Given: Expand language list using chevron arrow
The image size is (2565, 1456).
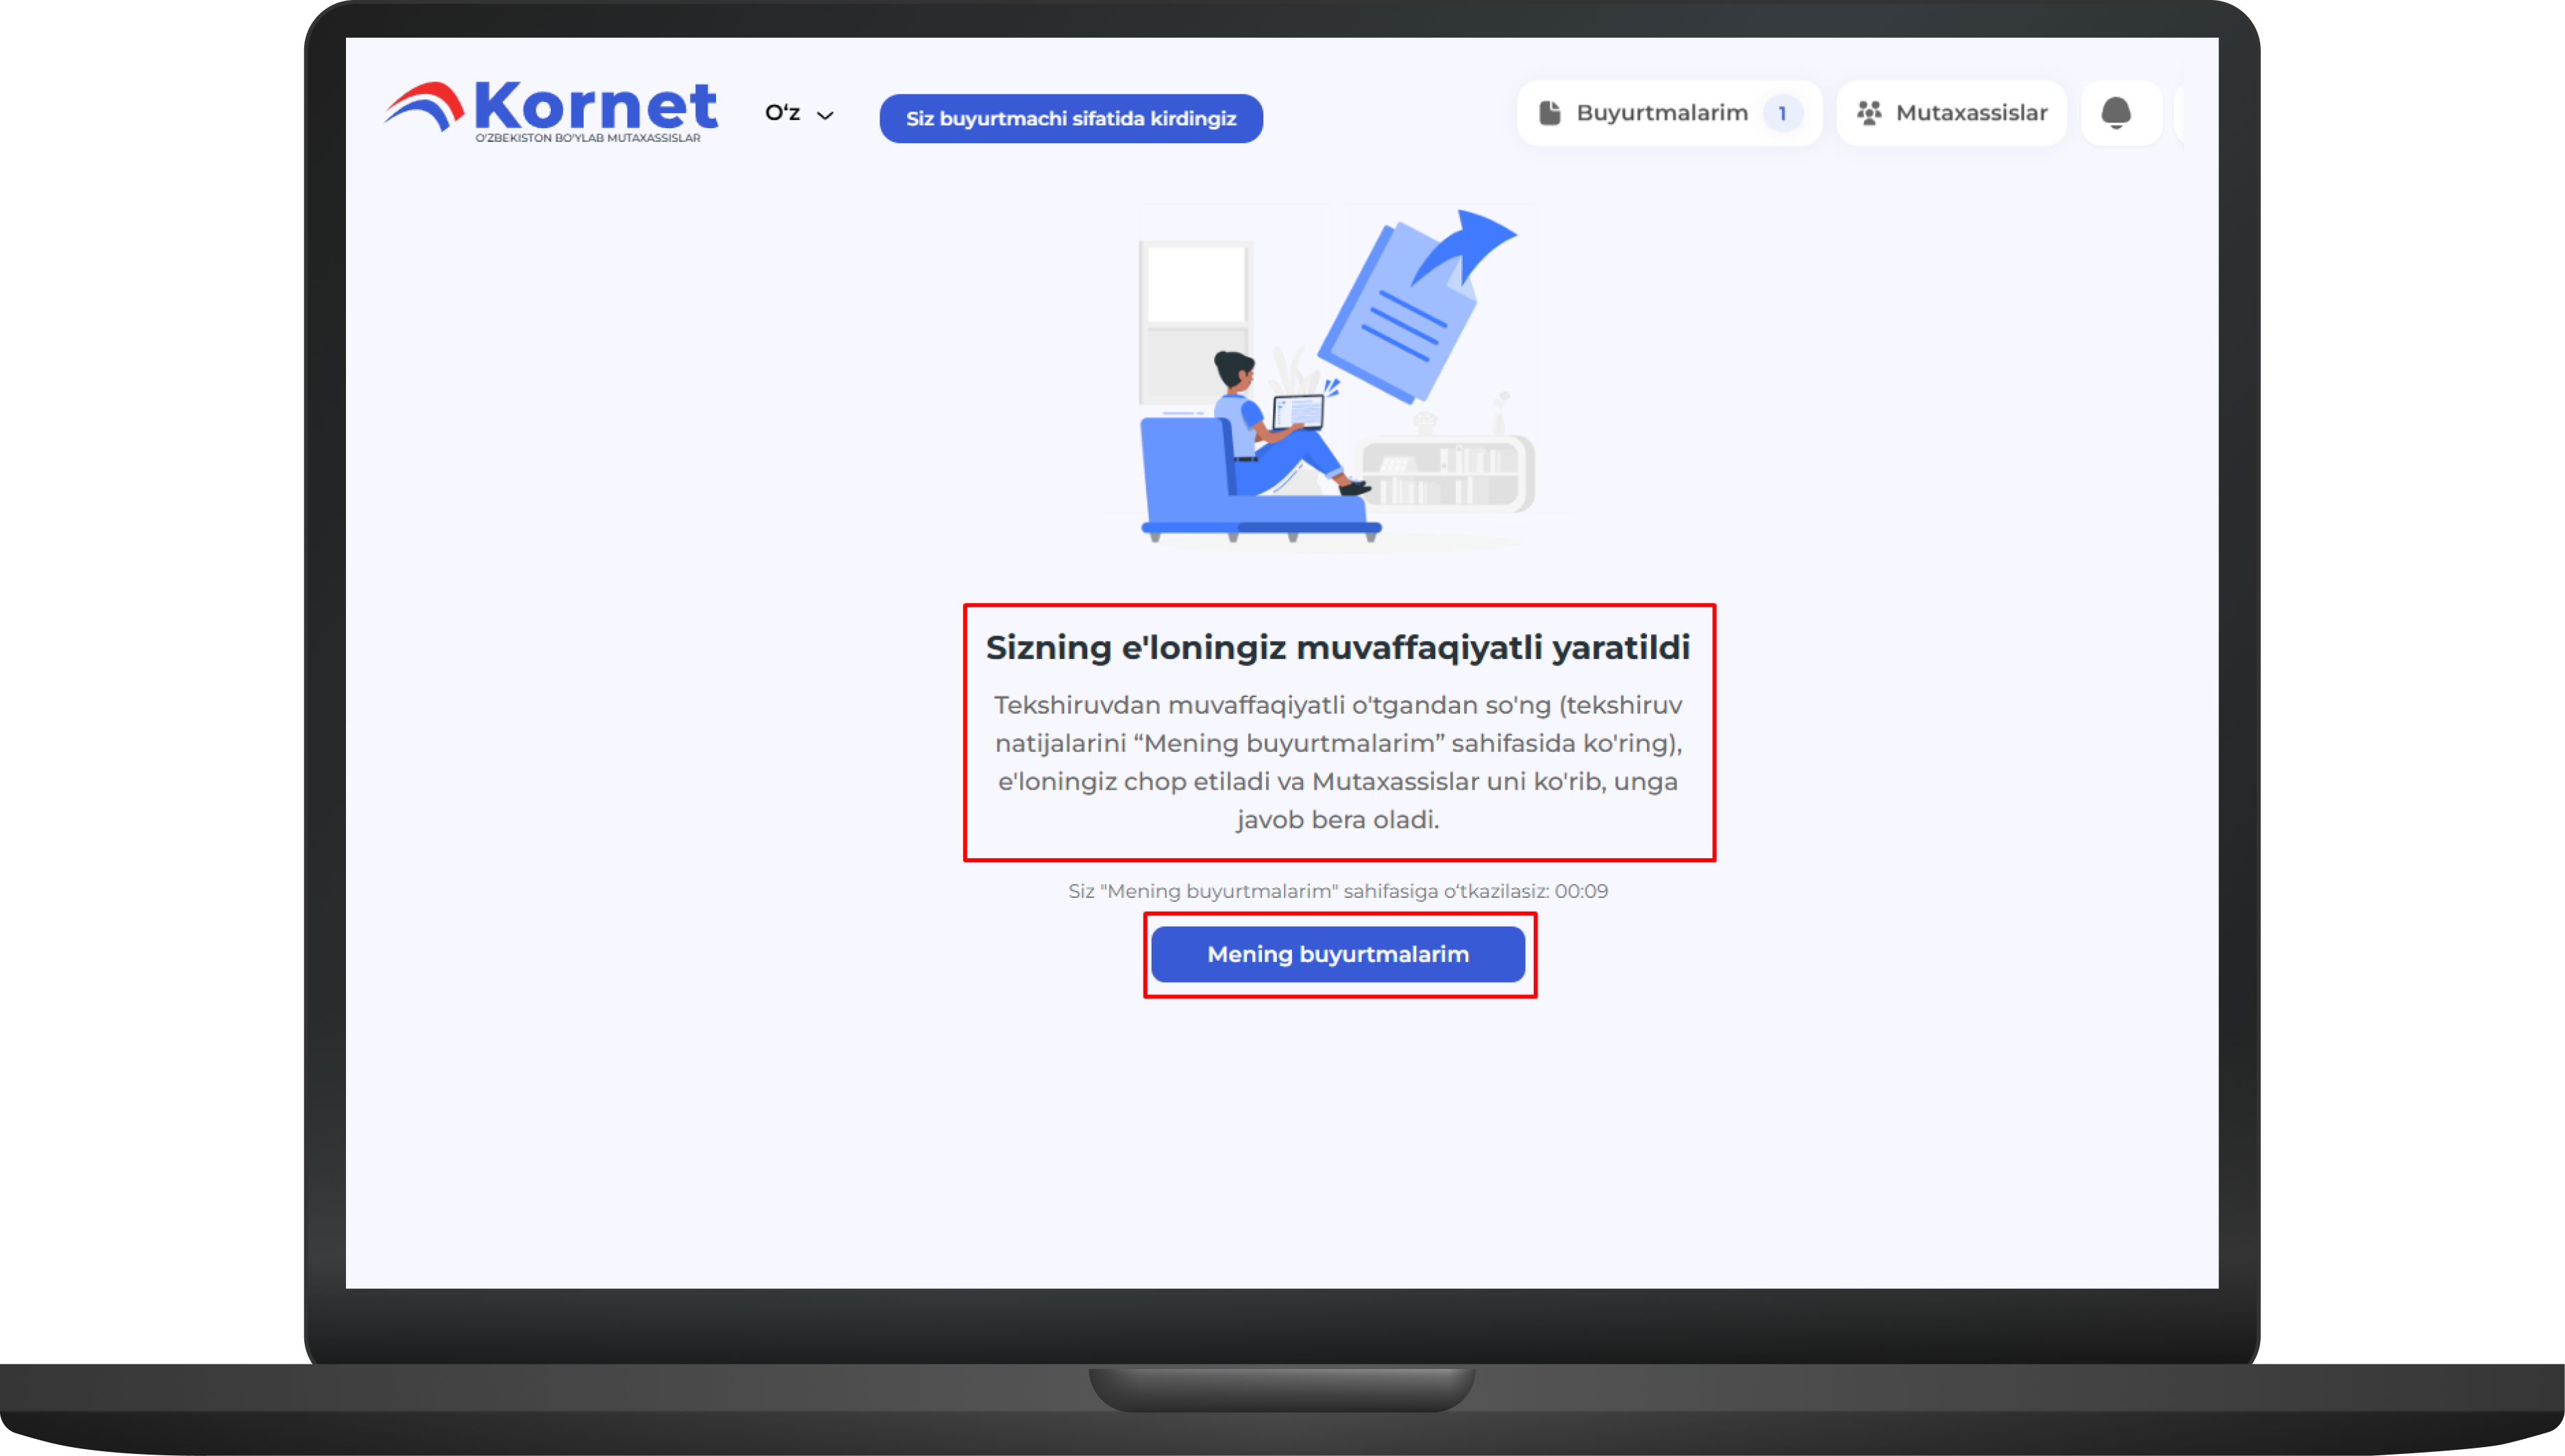Looking at the screenshot, I should pos(826,115).
